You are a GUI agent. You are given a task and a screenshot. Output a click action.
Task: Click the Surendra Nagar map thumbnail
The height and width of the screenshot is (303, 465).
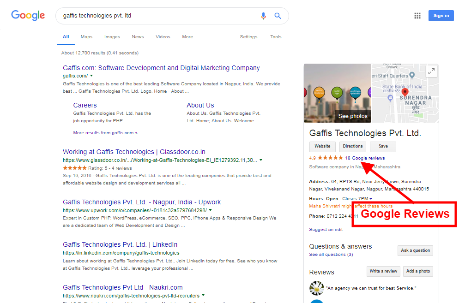[x=405, y=93]
